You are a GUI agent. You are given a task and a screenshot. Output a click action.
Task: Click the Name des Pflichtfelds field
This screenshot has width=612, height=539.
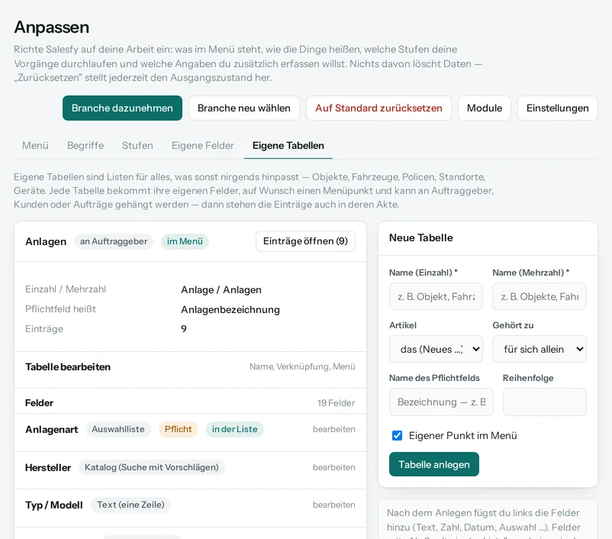click(441, 402)
